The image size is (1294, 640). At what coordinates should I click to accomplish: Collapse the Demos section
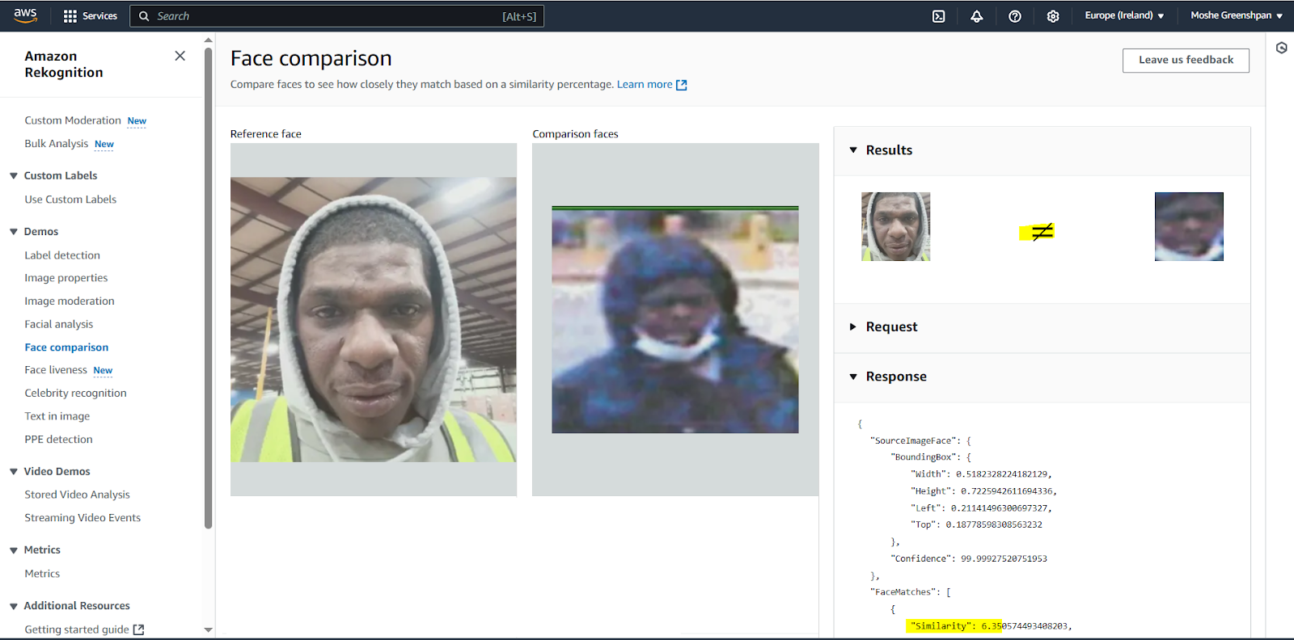pos(14,231)
